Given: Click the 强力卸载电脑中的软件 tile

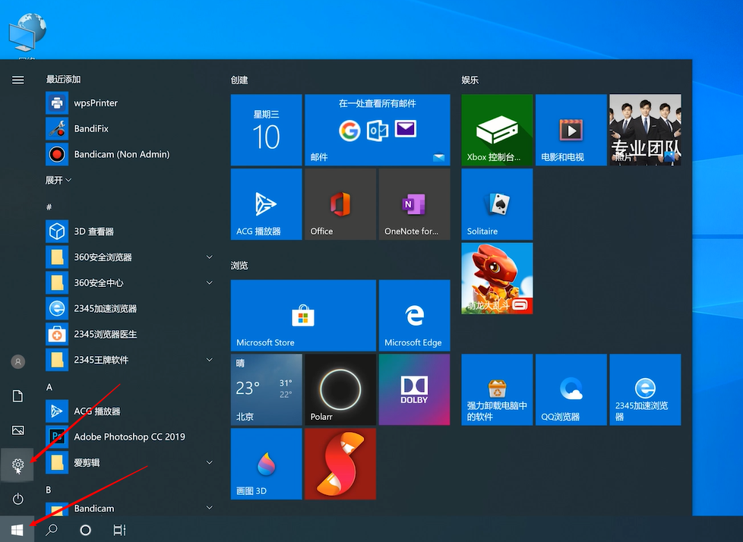Looking at the screenshot, I should click(x=497, y=389).
